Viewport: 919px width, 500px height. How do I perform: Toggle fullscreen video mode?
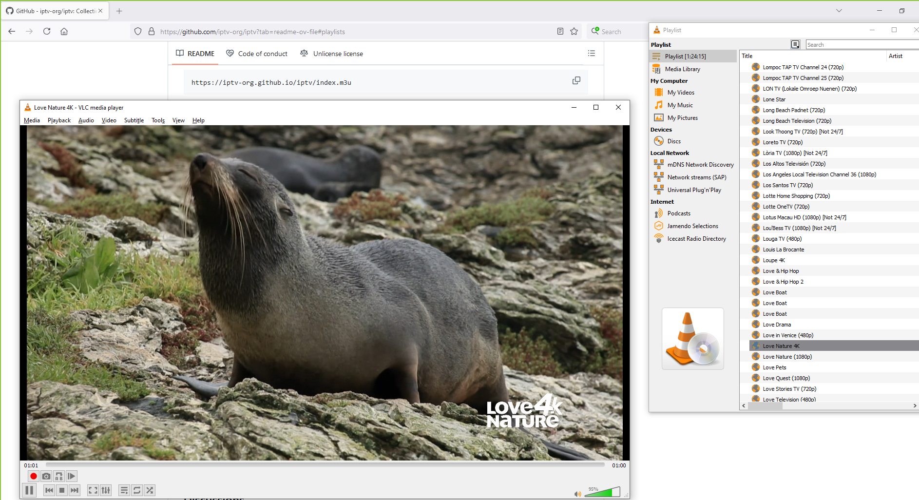(x=93, y=490)
